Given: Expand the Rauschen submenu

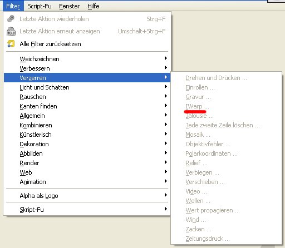Looking at the screenshot, I should point(87,97).
